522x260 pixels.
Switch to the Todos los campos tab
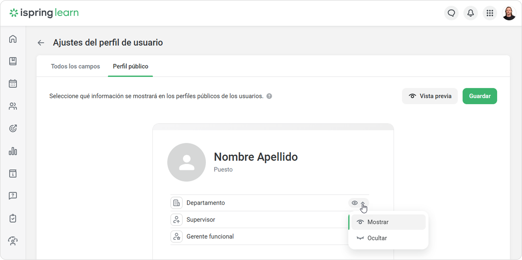[75, 66]
